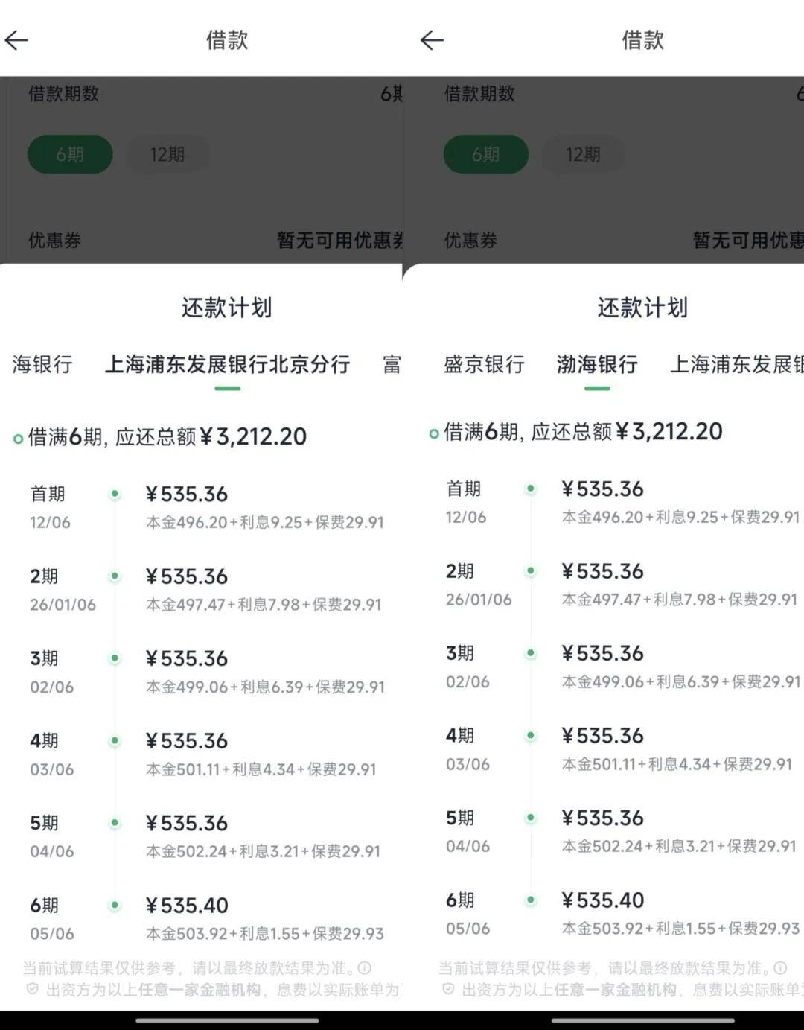Viewport: 804px width, 1030px height.
Task: Switch to 上海浦东发展银行北京分行 tab
Action: coord(227,364)
